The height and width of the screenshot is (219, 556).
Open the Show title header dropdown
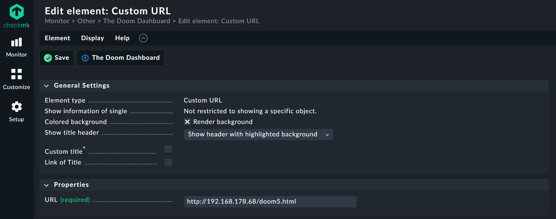(x=258, y=135)
